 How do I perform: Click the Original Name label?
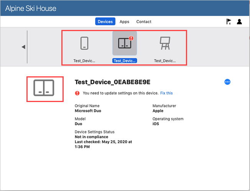(87, 106)
